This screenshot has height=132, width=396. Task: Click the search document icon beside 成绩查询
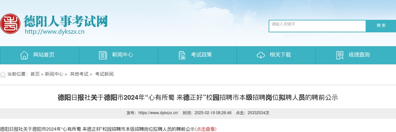(x=340, y=55)
